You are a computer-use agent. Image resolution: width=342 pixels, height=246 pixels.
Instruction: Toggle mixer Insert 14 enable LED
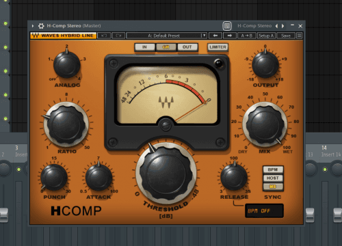point(325,169)
